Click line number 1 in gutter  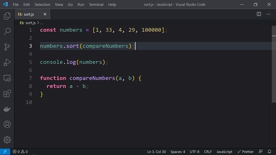coord(31,30)
